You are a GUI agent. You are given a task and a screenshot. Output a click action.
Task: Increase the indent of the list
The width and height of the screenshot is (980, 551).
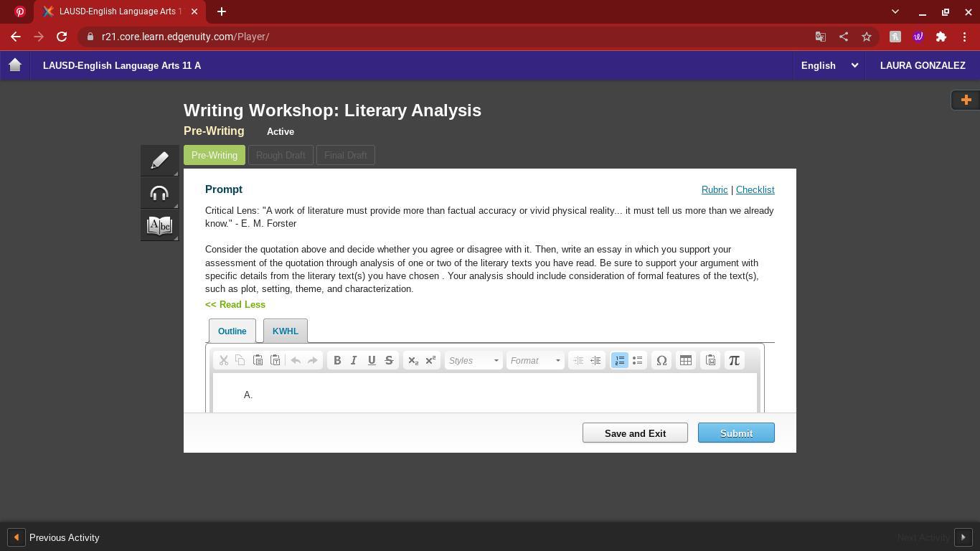(x=595, y=360)
